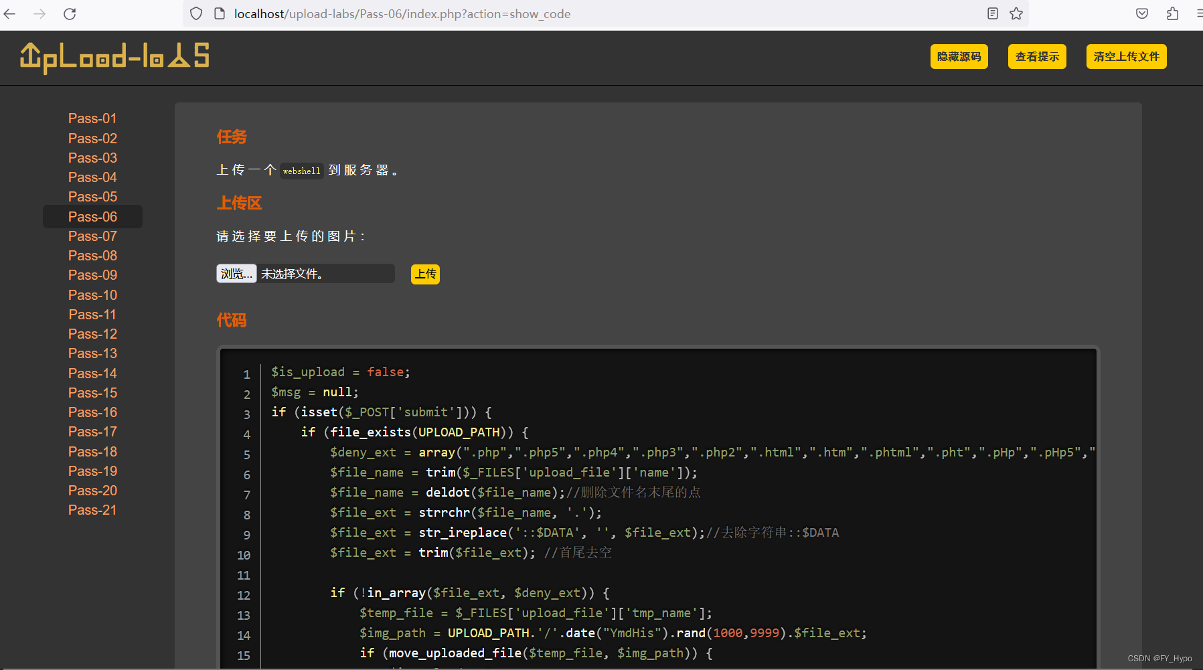
Task: Click the $img_path = UPLOAD_PATH code line
Action: pyautogui.click(x=613, y=633)
